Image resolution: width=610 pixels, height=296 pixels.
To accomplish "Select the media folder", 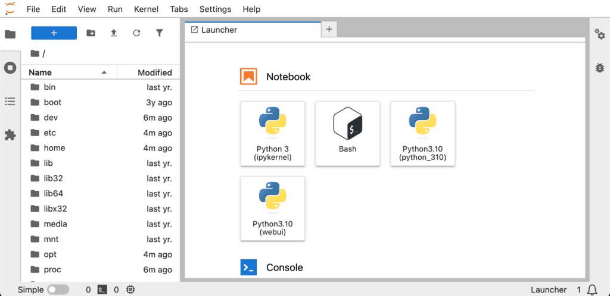I will [x=100, y=224].
